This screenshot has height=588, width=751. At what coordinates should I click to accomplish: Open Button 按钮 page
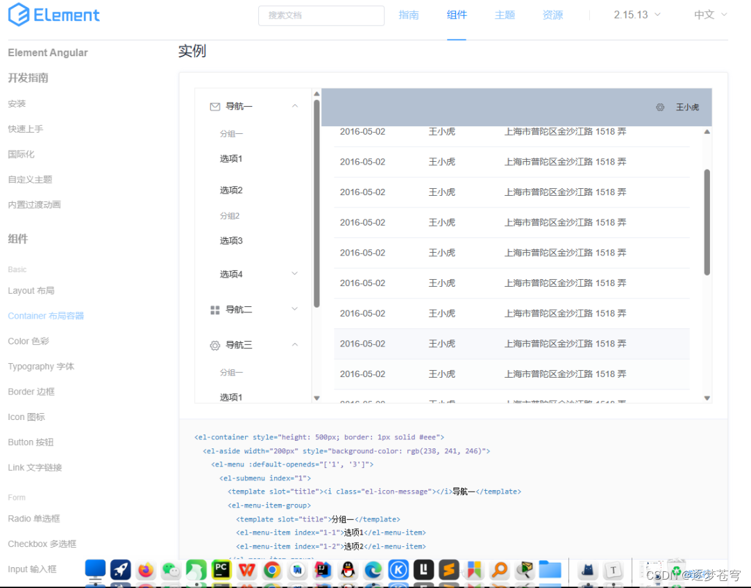point(31,442)
